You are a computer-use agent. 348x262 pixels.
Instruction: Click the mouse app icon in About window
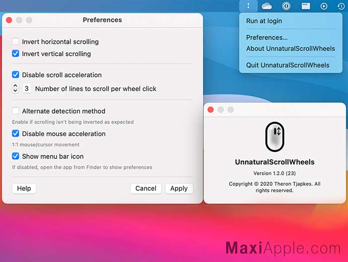[275, 137]
